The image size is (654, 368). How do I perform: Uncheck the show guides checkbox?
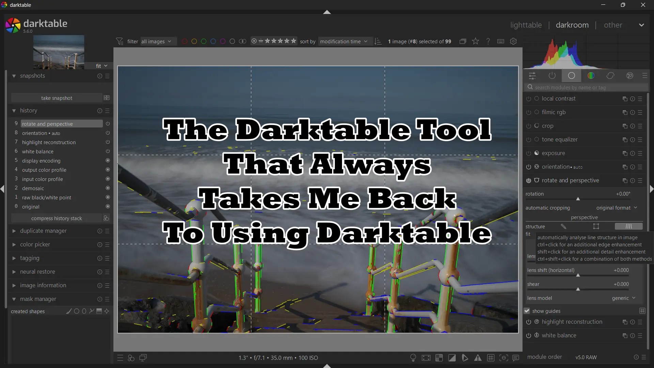[527, 311]
